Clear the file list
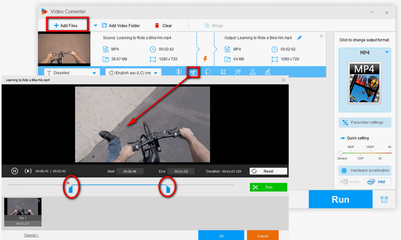401x240 pixels. (x=164, y=26)
